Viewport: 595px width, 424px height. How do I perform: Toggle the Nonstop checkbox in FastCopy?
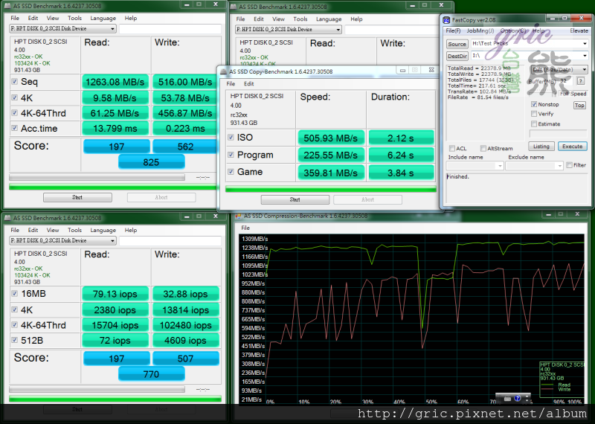tap(534, 105)
